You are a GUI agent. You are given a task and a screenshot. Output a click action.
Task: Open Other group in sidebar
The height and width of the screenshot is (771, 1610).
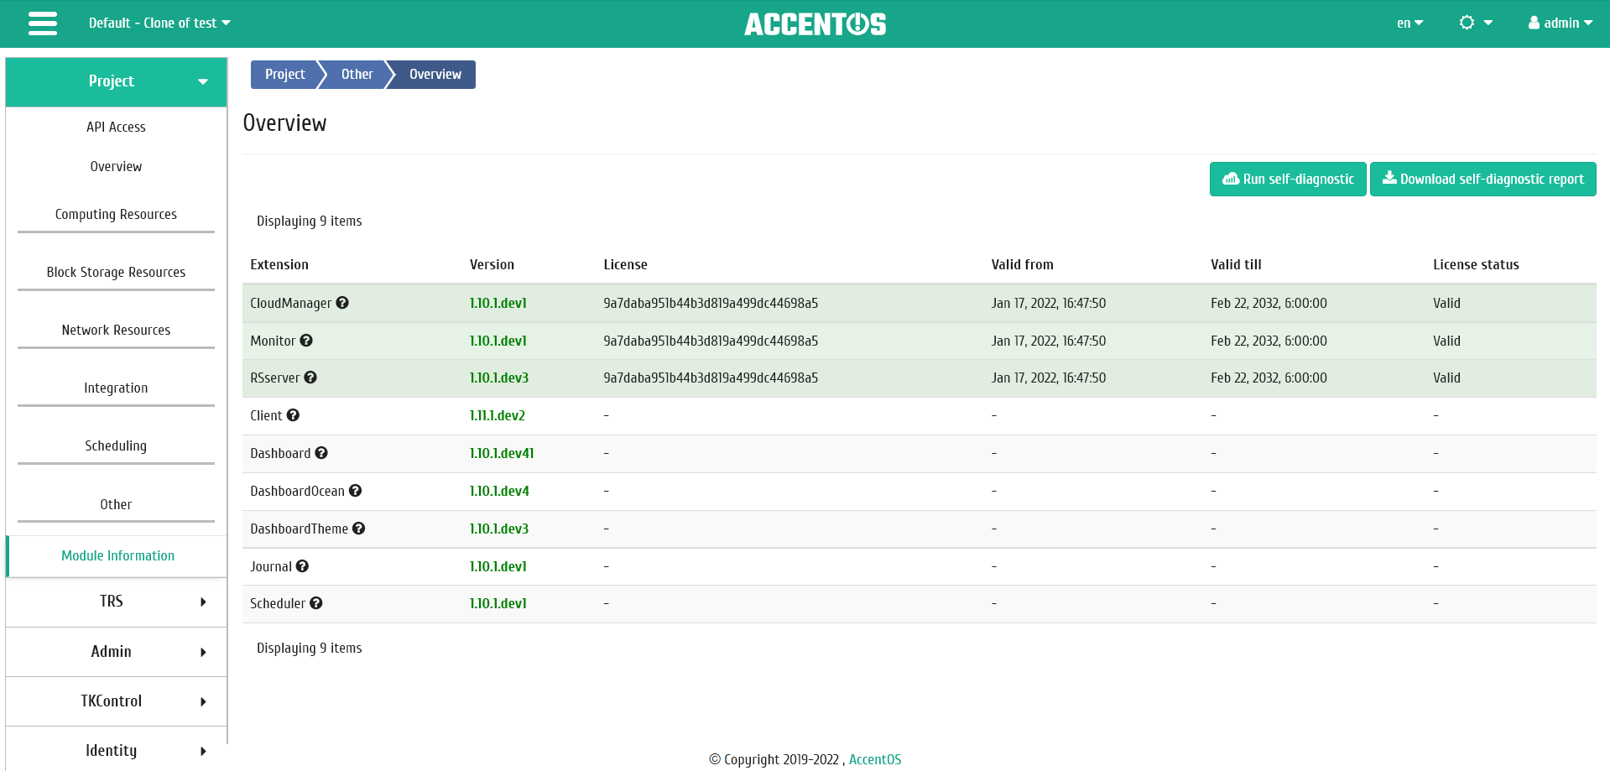click(x=117, y=505)
